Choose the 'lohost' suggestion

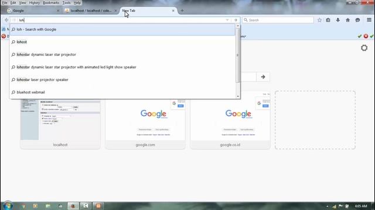click(122, 42)
